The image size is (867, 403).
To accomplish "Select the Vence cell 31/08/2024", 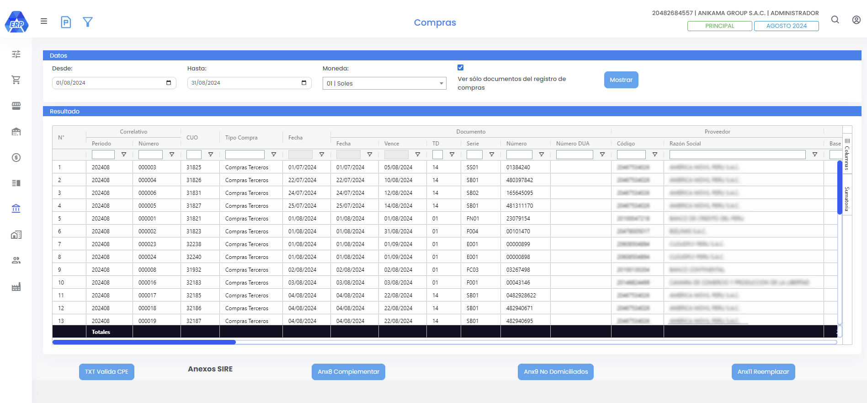I will (403, 231).
